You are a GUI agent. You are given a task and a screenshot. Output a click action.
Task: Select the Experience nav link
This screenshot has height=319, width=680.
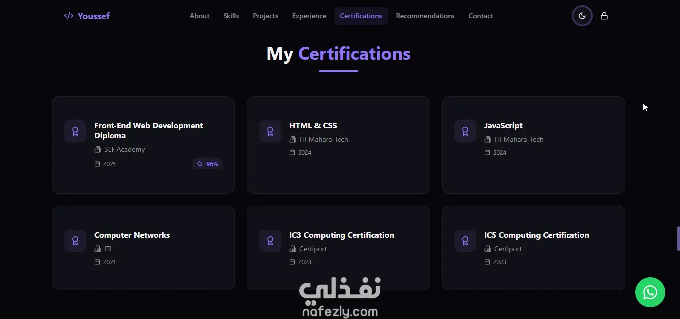coord(309,16)
